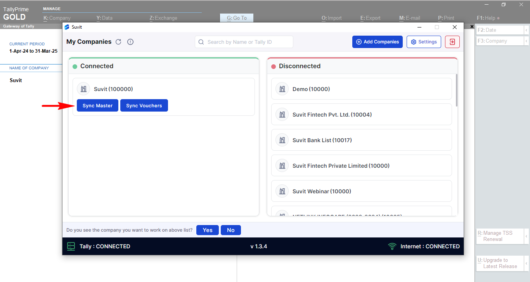Open the info icon beside My Companies

[130, 42]
